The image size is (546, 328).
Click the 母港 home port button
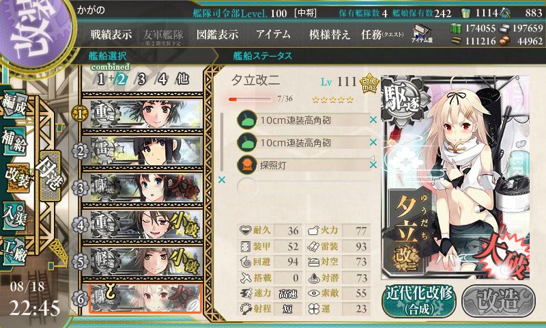tap(50, 176)
